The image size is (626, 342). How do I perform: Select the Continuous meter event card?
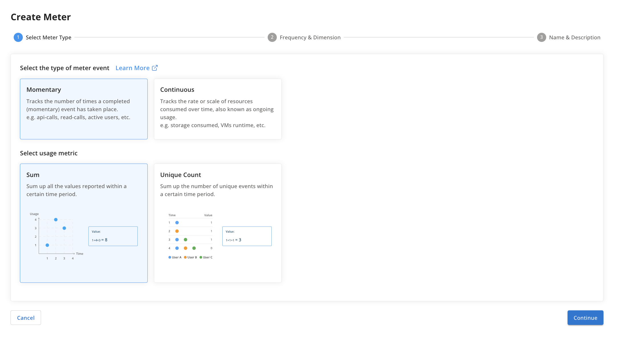(x=218, y=109)
